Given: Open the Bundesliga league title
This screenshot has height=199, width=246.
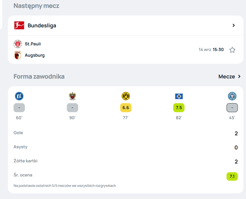Looking at the screenshot, I should tap(42, 25).
